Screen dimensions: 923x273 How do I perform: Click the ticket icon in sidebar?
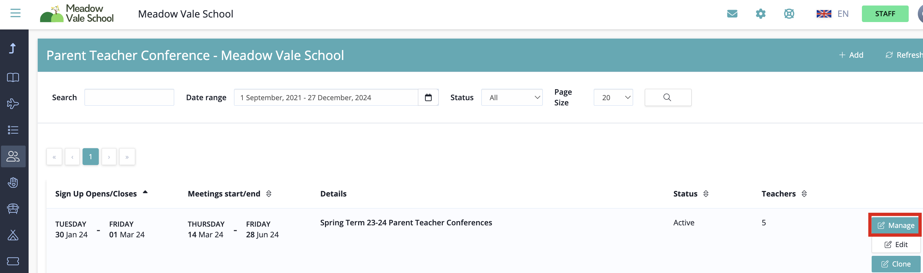pos(13,261)
